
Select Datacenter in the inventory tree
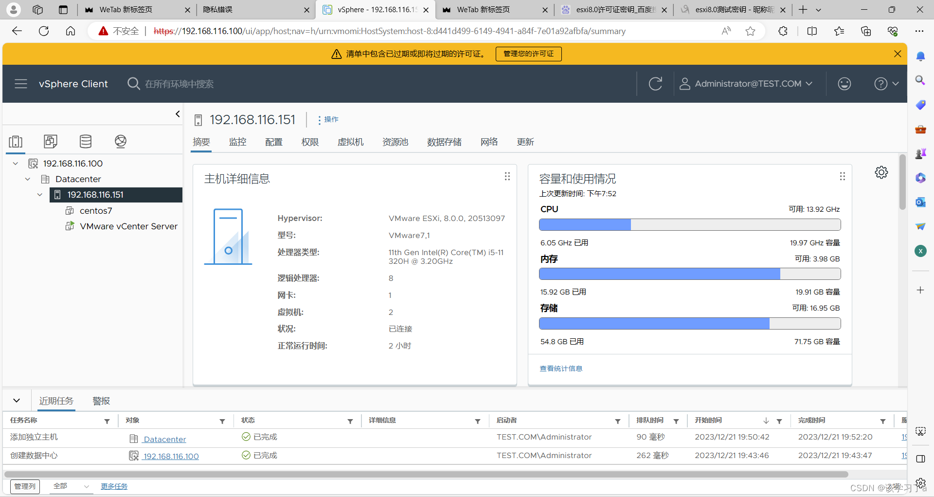coord(78,179)
